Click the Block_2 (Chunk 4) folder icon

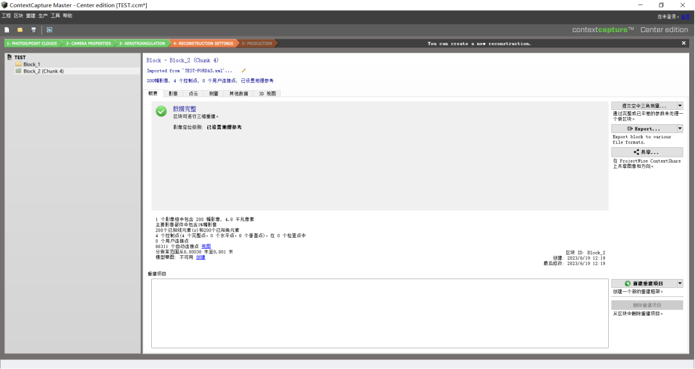coord(18,71)
